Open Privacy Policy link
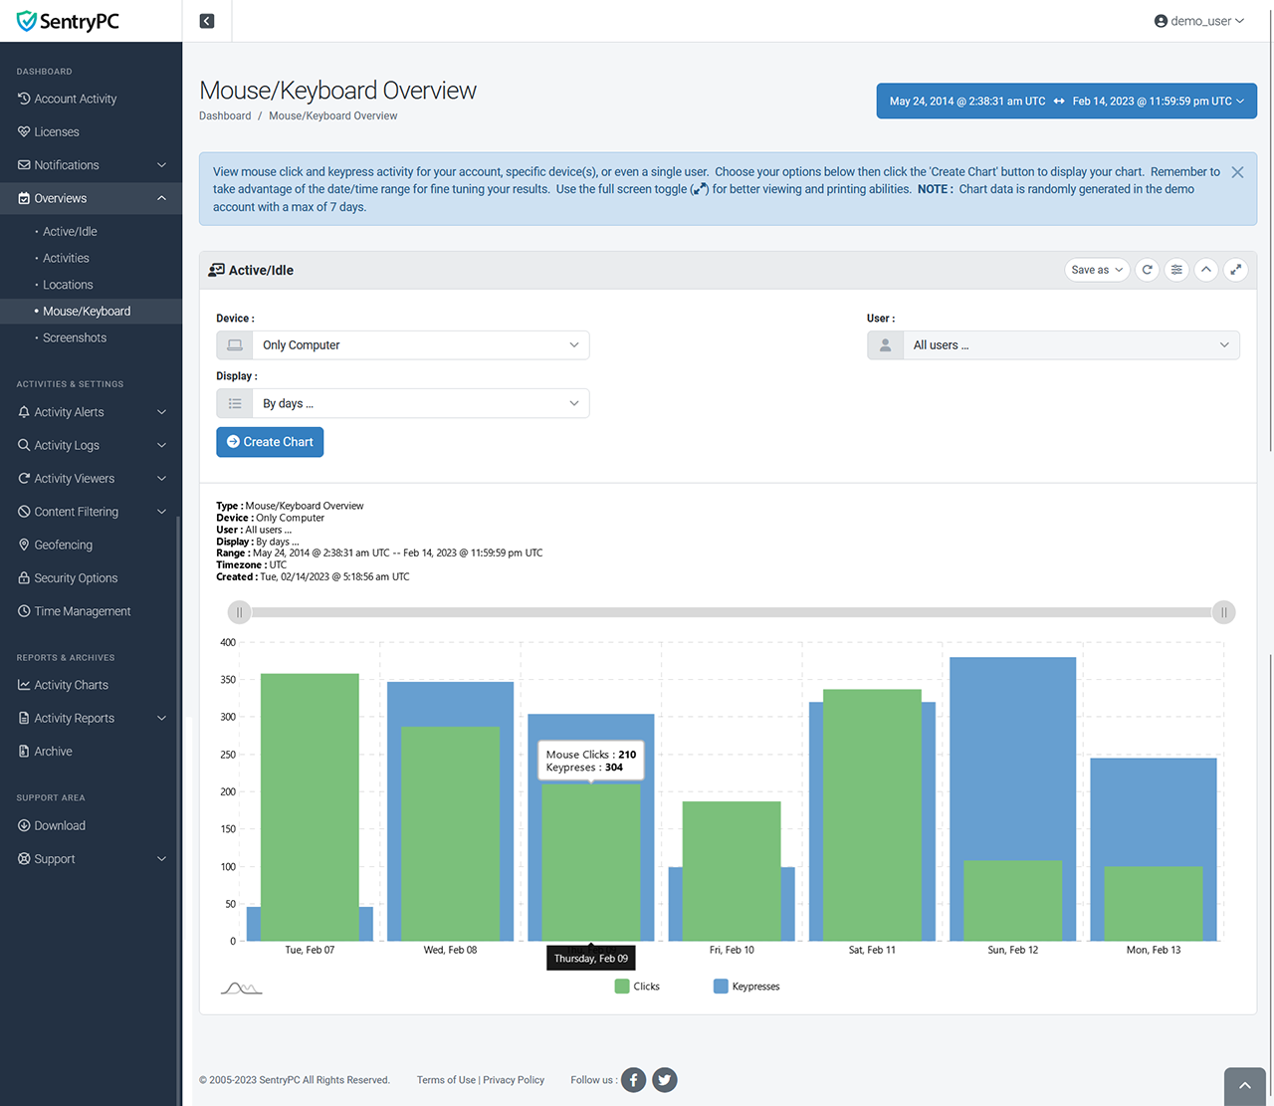This screenshot has height=1106, width=1274. pos(514,1080)
